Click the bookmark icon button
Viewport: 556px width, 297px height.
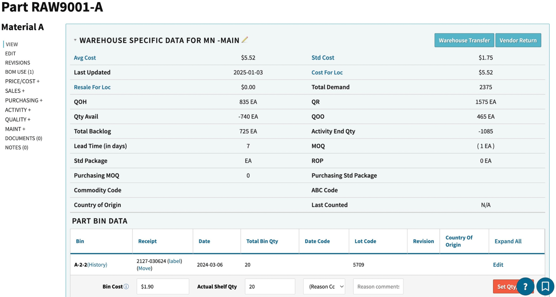point(545,286)
